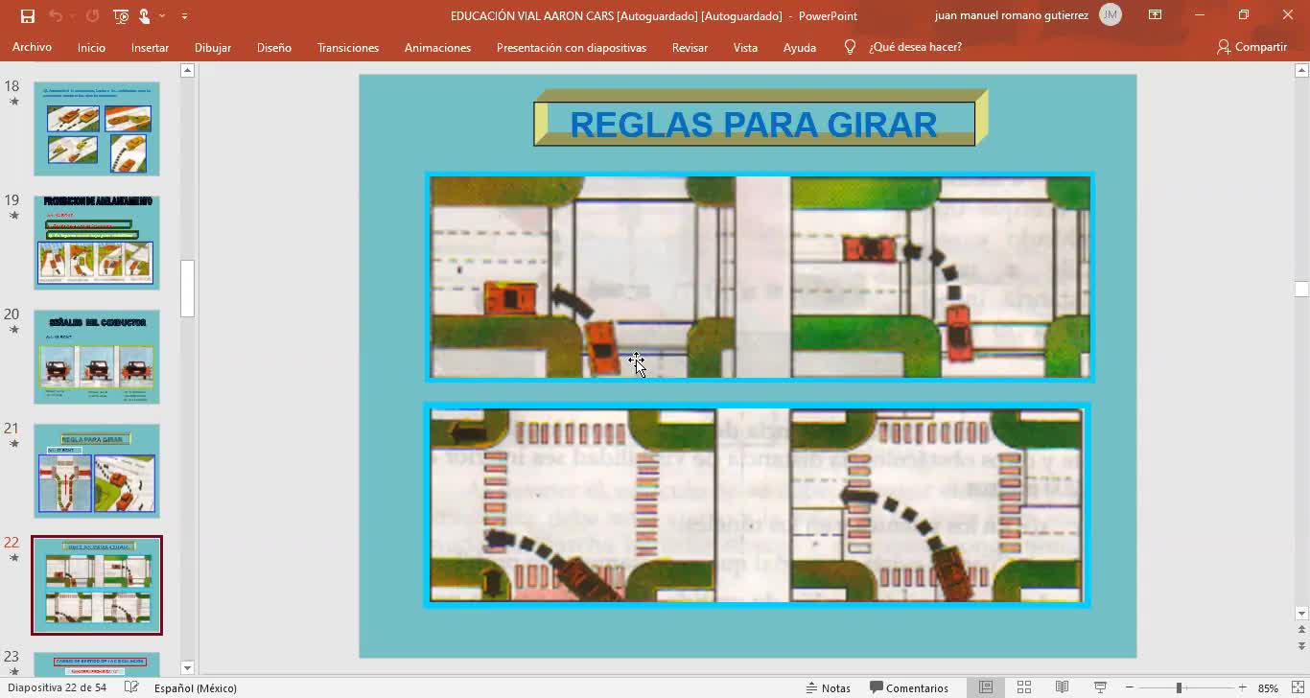Click the REGLAS PARA GIRAR title box
The height and width of the screenshot is (698, 1310).
click(760, 118)
